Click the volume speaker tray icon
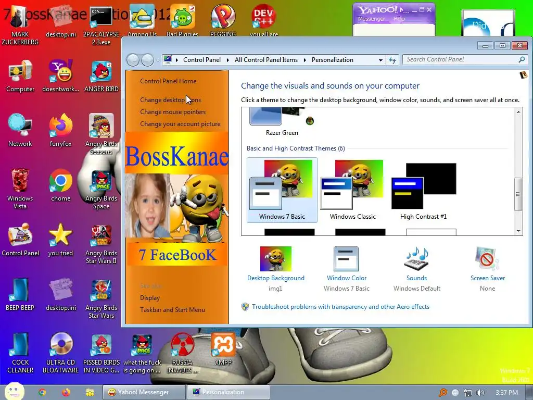Screen dimensions: 533x400 coord(480,393)
